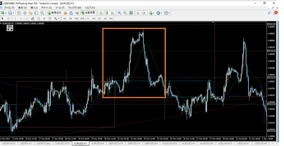284x146 pixels.
Task: Open the ファイル (F) menu
Action: (9, 8)
